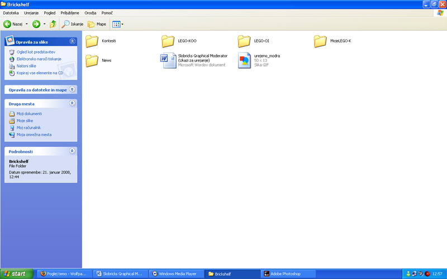Open the Urejanje menu
The image size is (447, 279).
click(x=31, y=13)
